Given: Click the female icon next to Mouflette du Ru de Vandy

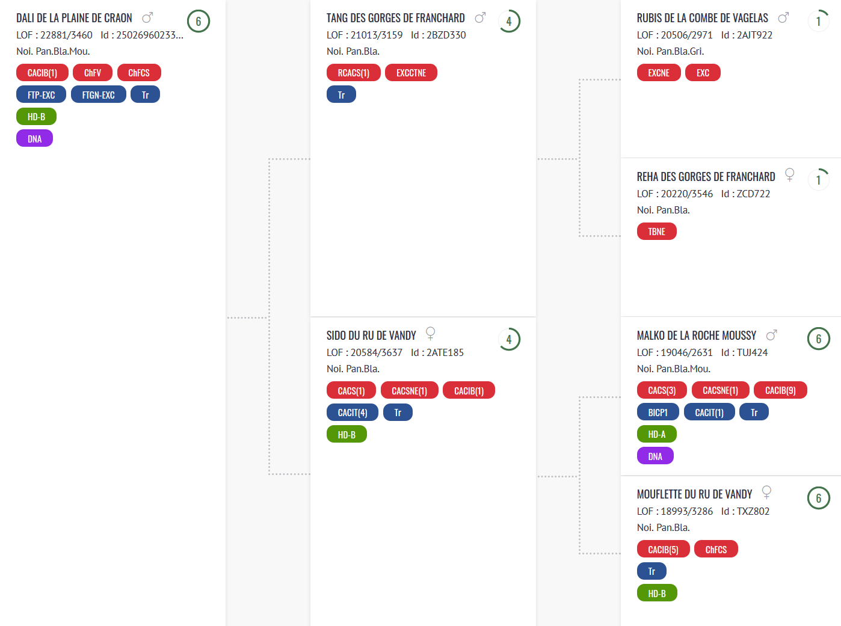Looking at the screenshot, I should click(766, 493).
